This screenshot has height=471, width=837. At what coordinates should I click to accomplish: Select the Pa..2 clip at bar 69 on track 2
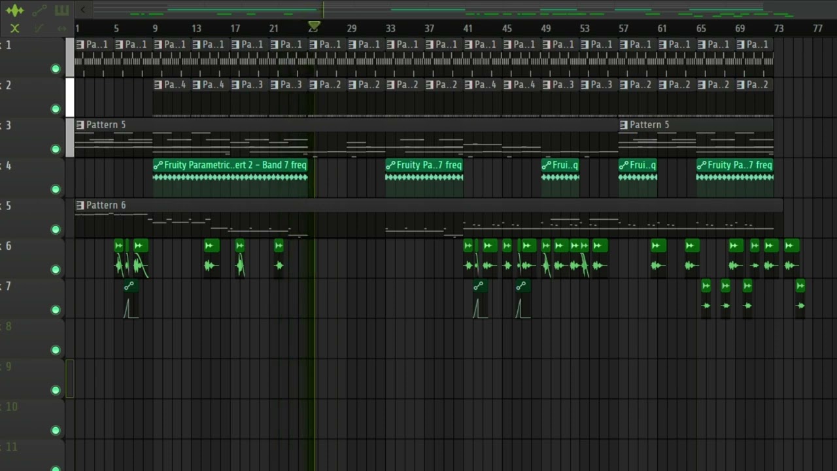coord(754,97)
